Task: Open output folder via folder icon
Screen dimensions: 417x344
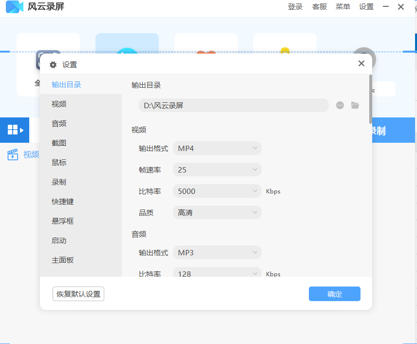Action: click(355, 105)
